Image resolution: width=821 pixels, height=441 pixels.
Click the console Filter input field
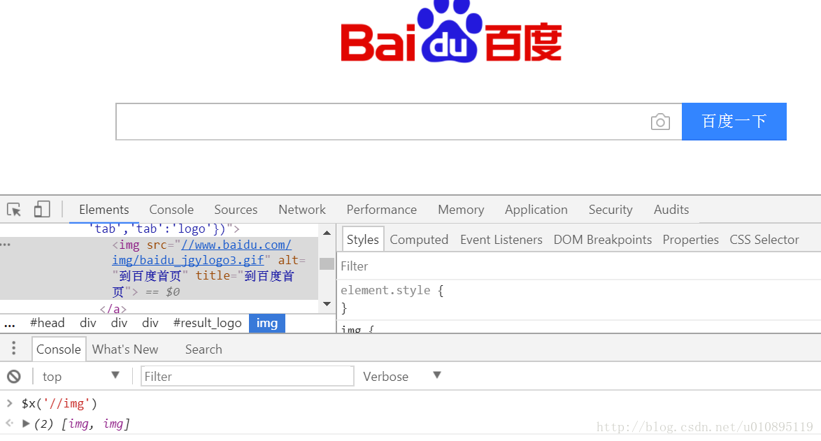coord(247,376)
